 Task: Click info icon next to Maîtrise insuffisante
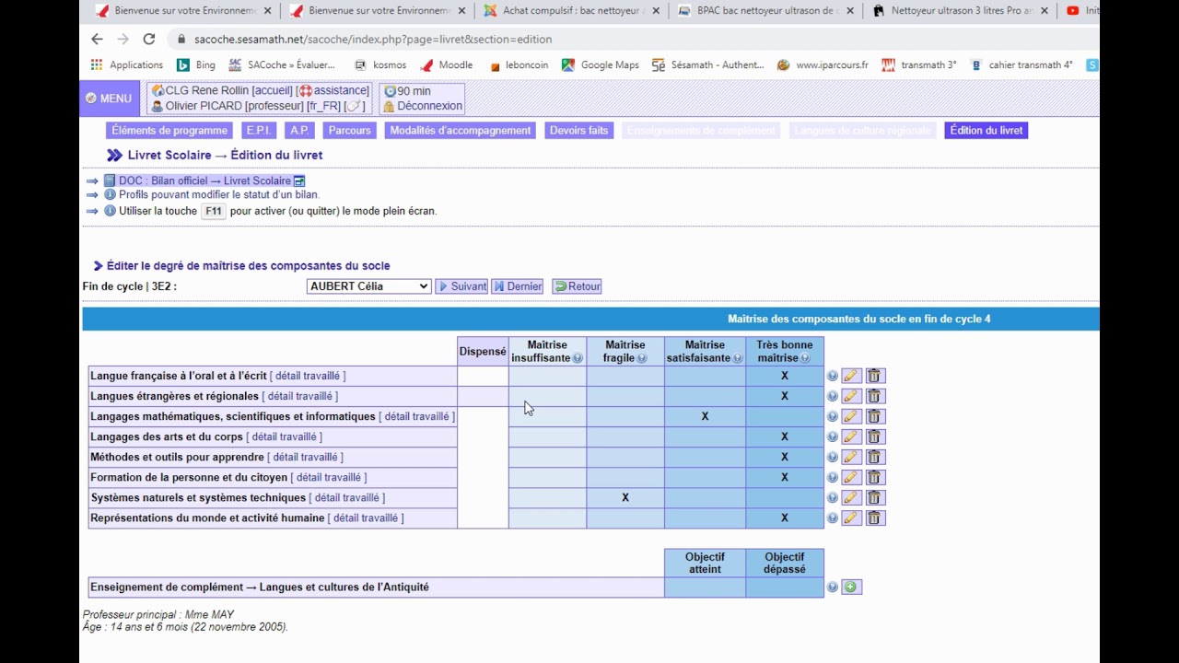578,358
